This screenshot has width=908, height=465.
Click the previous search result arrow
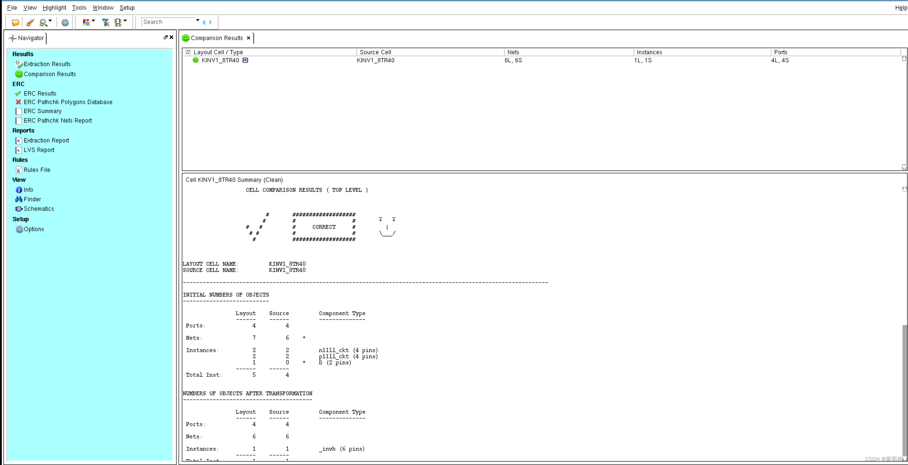tap(204, 22)
